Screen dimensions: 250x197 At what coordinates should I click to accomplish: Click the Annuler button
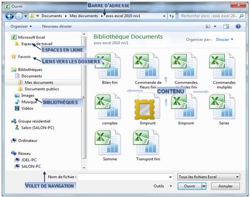[x=225, y=186]
